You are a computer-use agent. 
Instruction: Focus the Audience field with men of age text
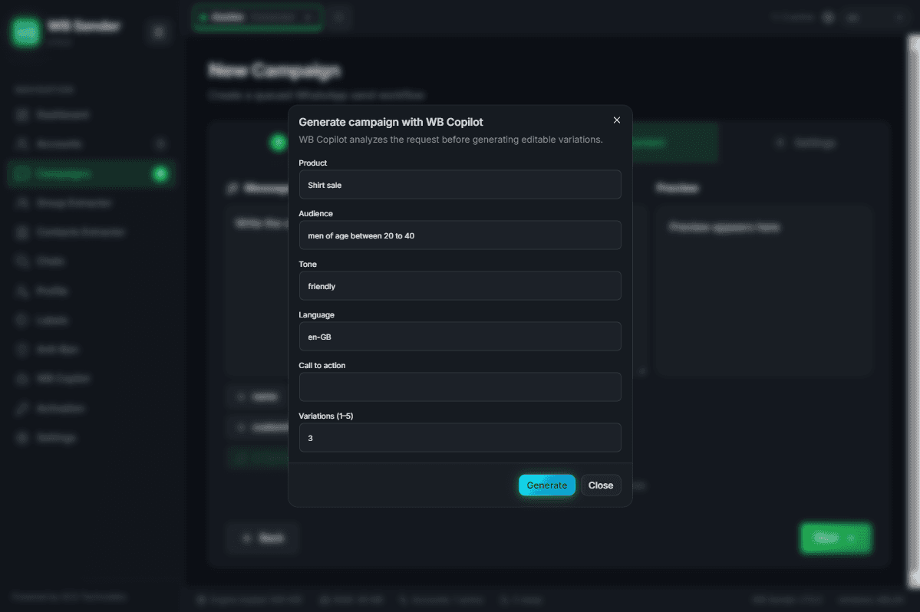460,235
